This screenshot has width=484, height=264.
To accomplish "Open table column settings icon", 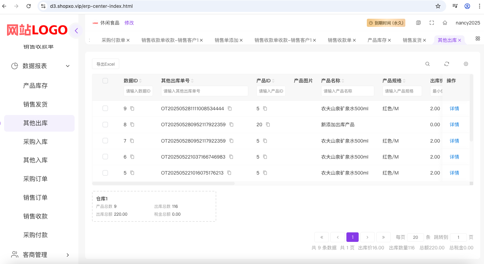I will 466,64.
